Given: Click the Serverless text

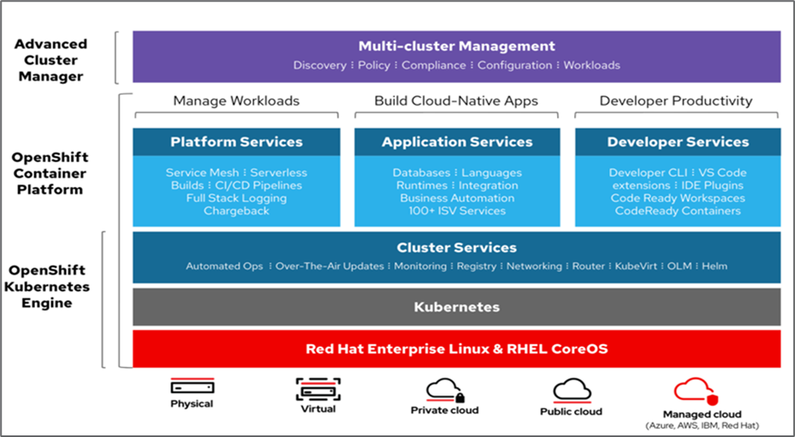Looking at the screenshot, I should (278, 173).
